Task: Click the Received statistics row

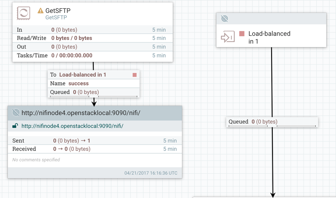Action: click(x=94, y=149)
